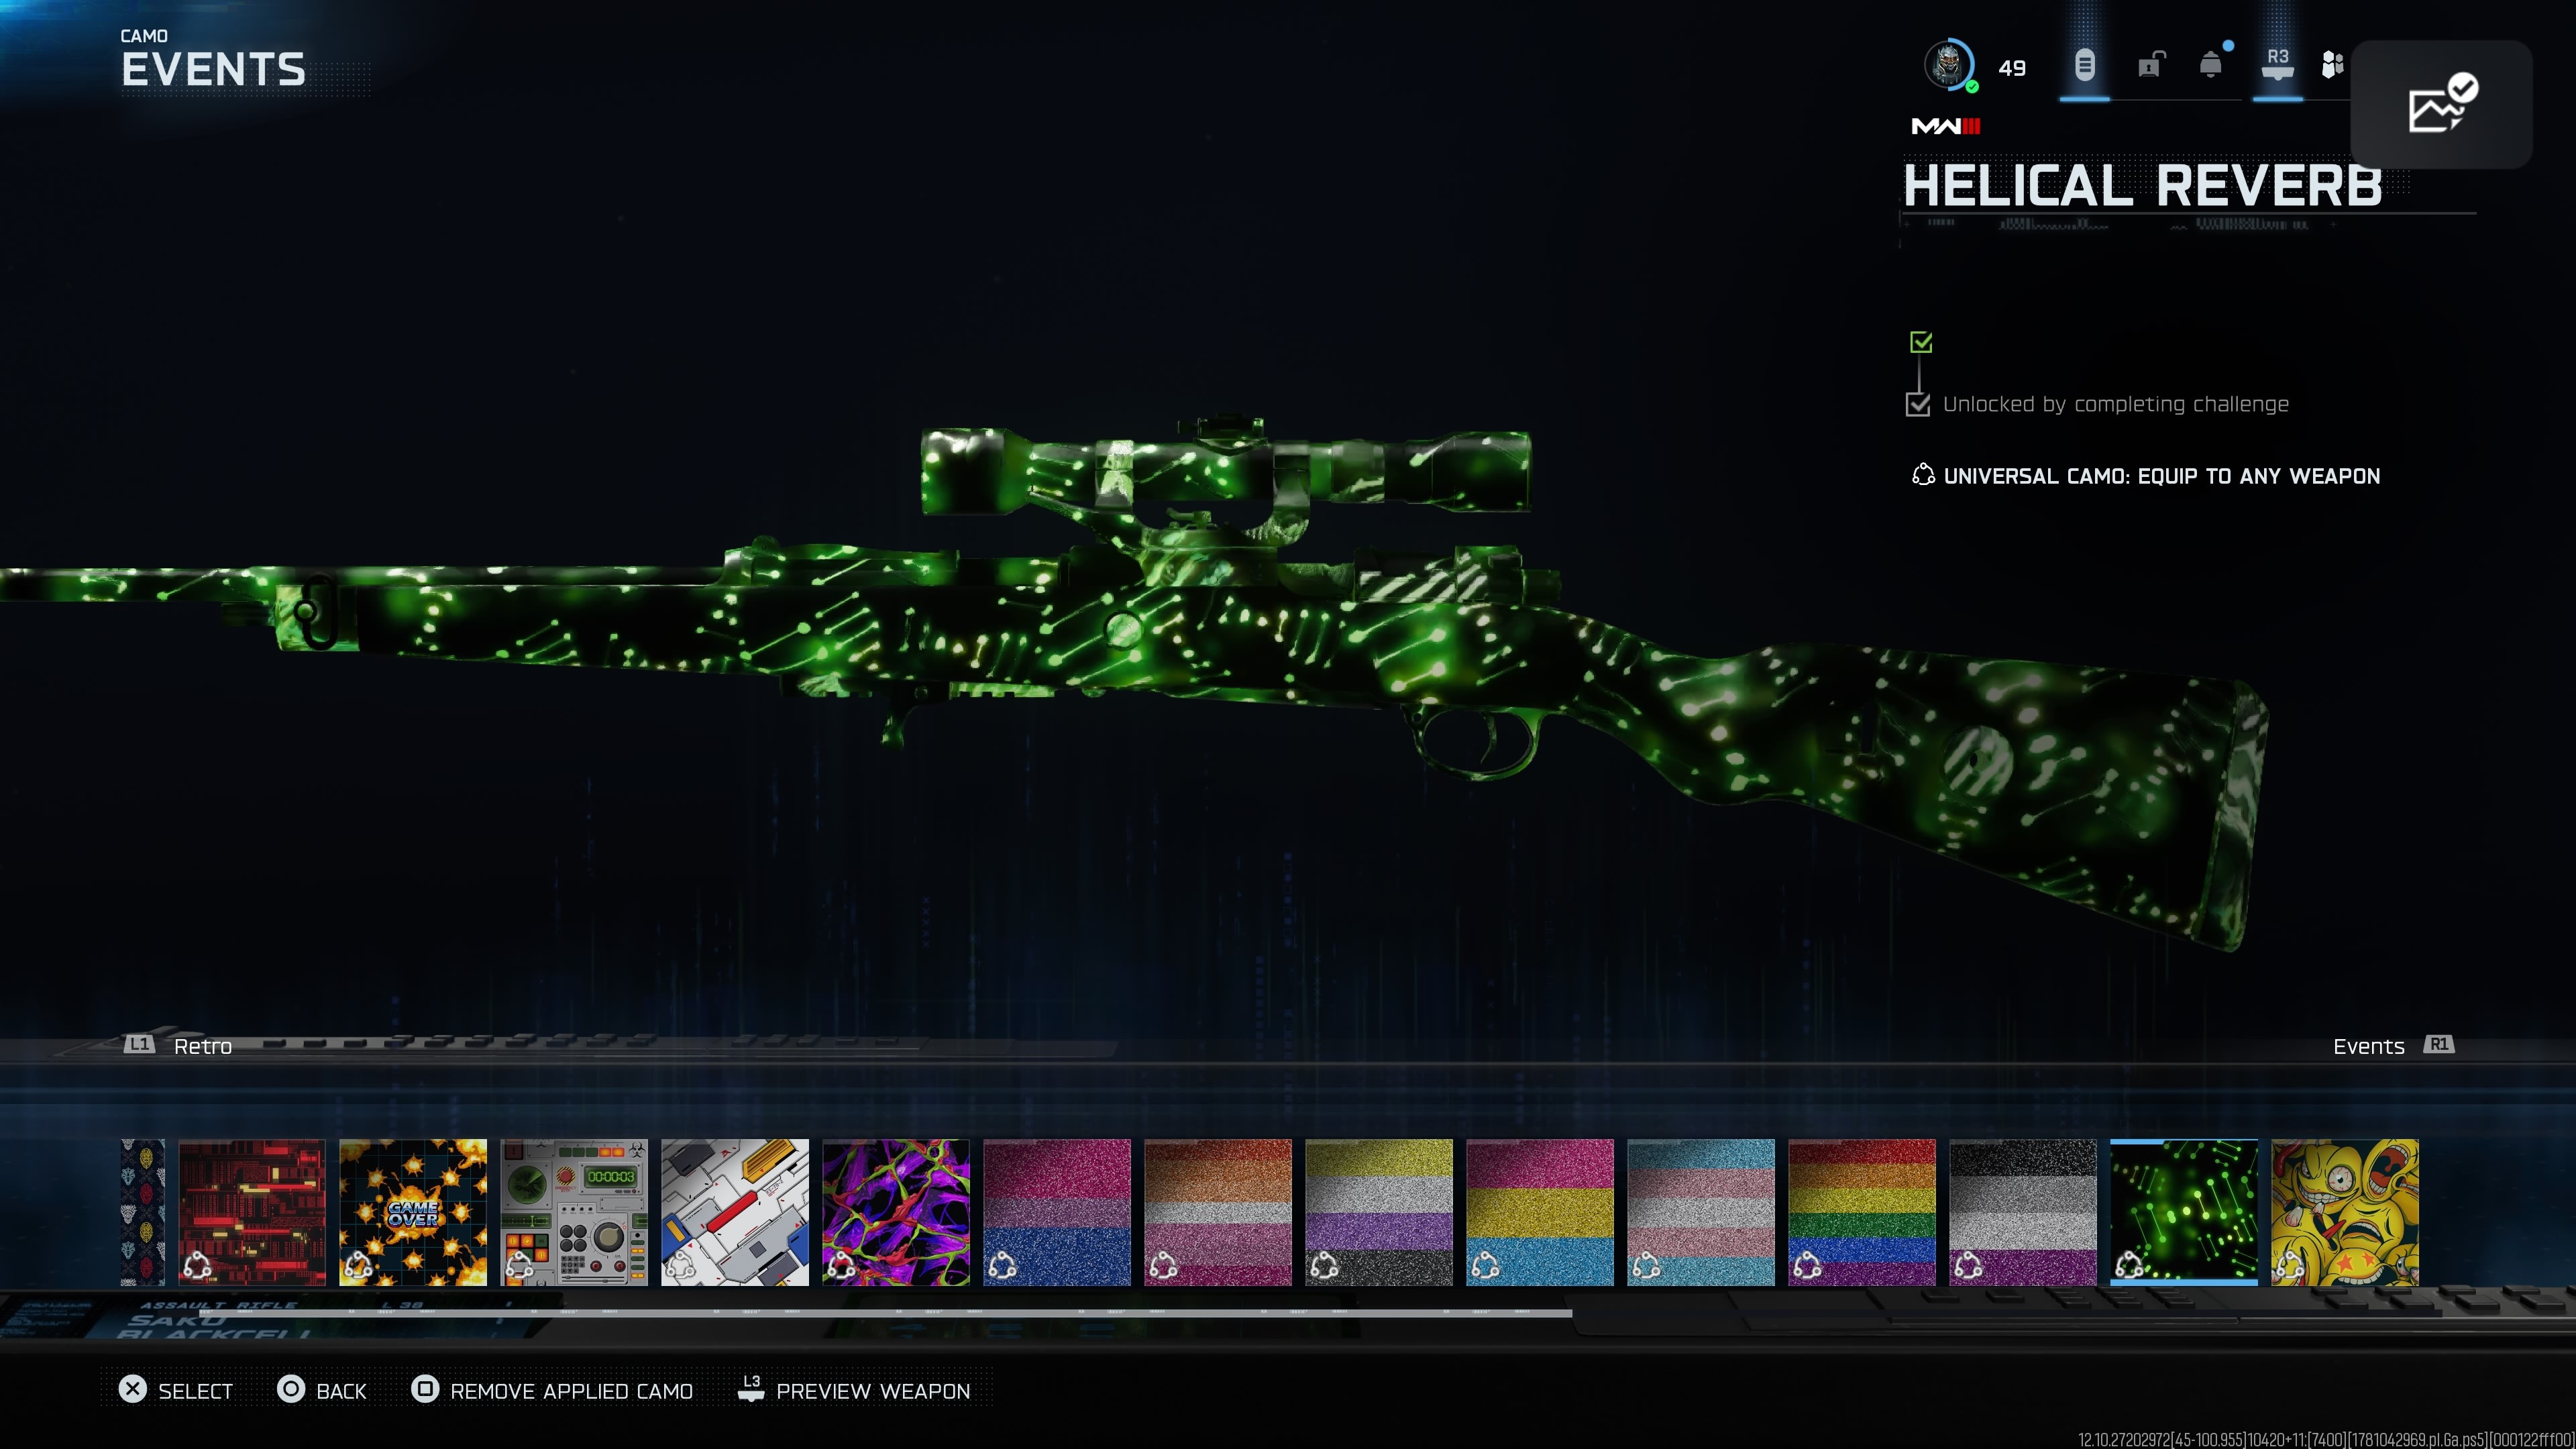Image resolution: width=2576 pixels, height=1449 pixels.
Task: Click the MWIII logo above the camo name
Action: coord(1945,126)
